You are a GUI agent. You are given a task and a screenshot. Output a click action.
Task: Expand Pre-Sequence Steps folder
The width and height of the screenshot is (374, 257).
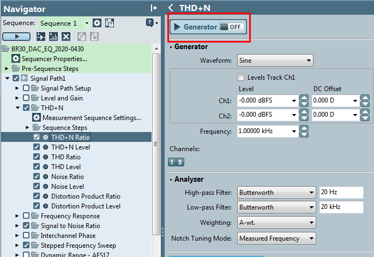tap(7, 69)
